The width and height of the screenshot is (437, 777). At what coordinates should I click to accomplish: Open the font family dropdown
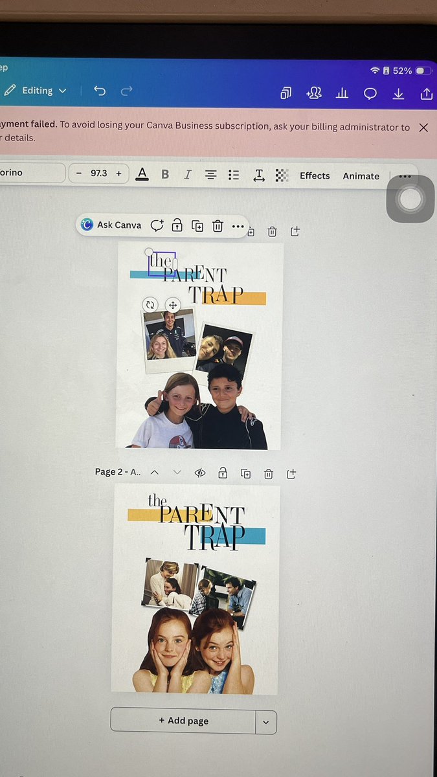pos(32,173)
